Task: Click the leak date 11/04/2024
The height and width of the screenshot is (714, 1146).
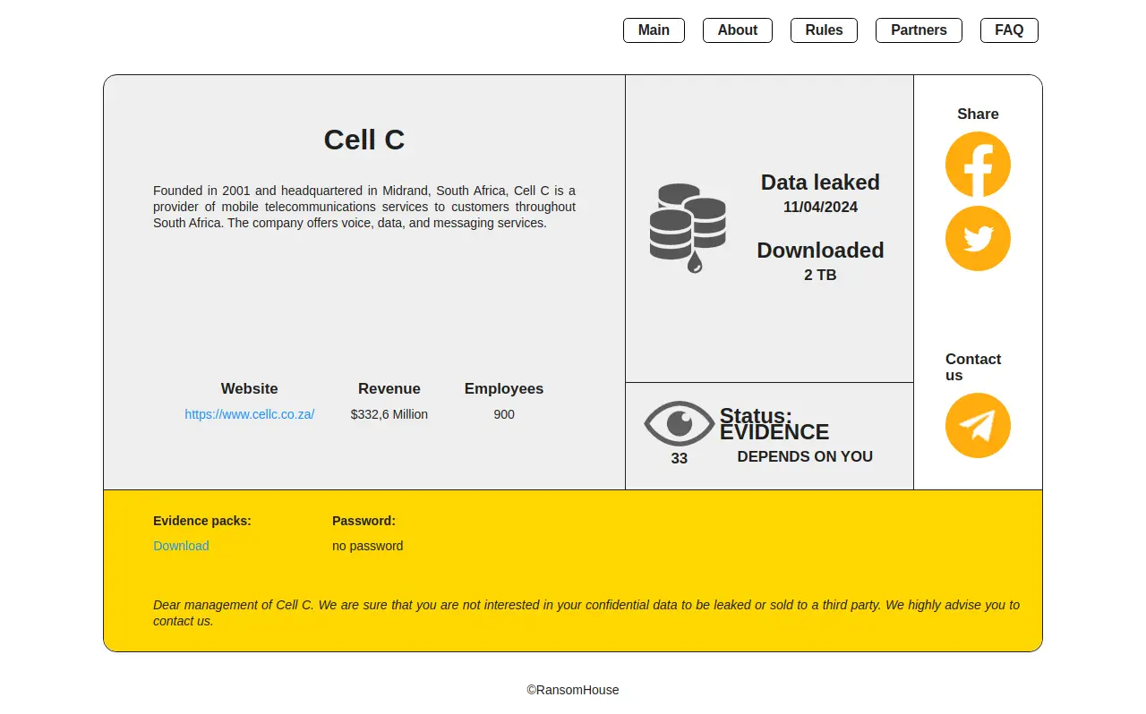Action: (x=820, y=207)
